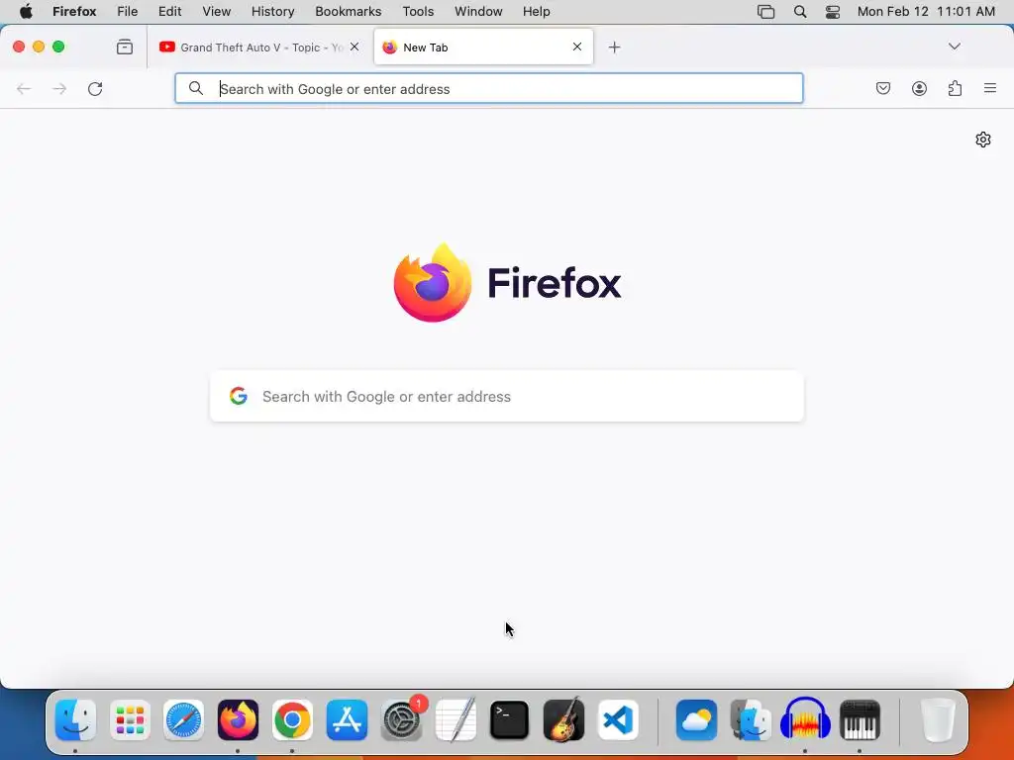Switch to Grand Theft Auto V tab
This screenshot has width=1014, height=760.
259,47
